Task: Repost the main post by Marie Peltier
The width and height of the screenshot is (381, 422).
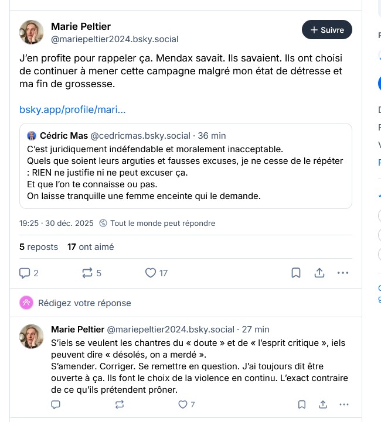Action: click(x=88, y=273)
